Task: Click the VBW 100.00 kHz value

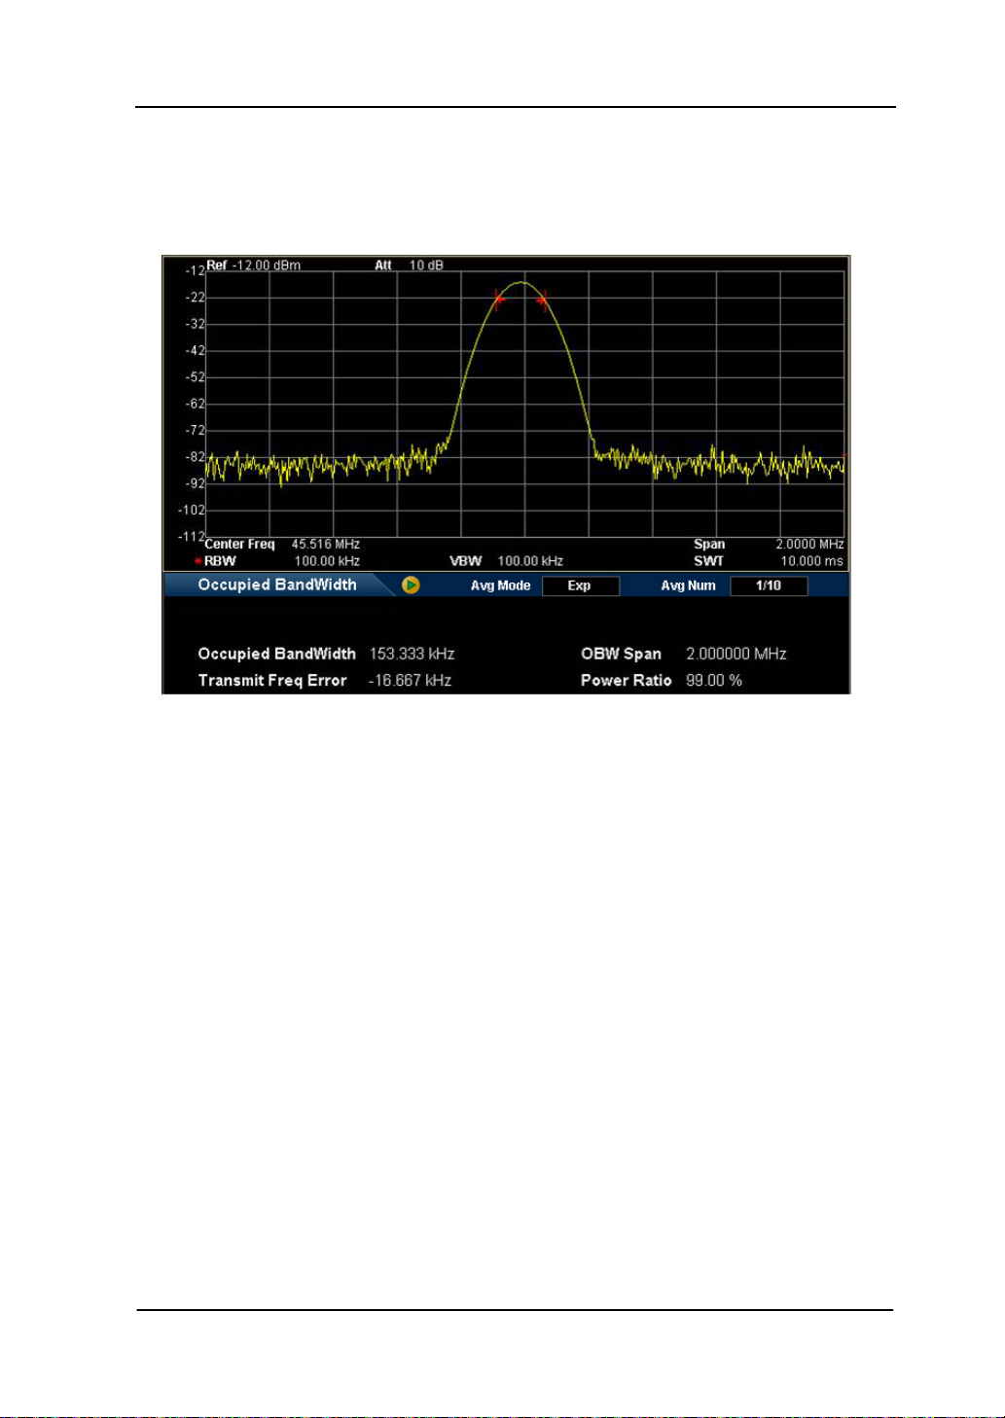Action: pyautogui.click(x=530, y=561)
